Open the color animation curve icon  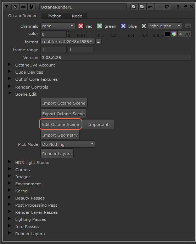click(x=187, y=34)
